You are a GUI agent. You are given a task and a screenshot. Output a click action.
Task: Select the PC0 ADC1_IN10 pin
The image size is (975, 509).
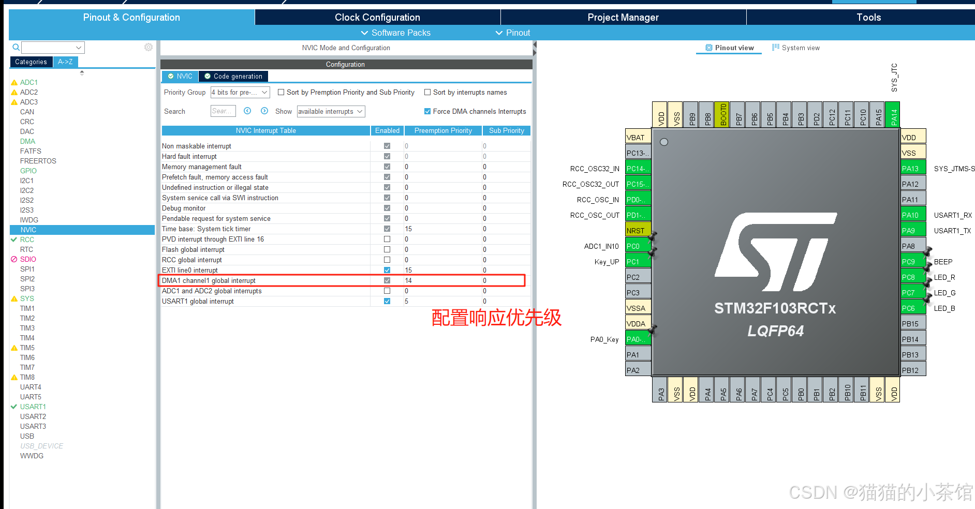click(638, 246)
